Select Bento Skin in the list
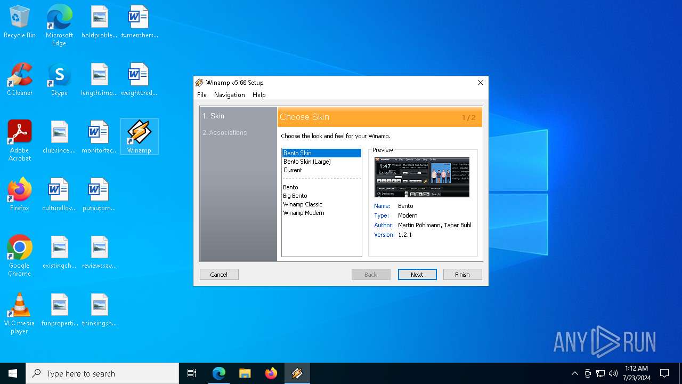The width and height of the screenshot is (682, 384). click(x=322, y=153)
